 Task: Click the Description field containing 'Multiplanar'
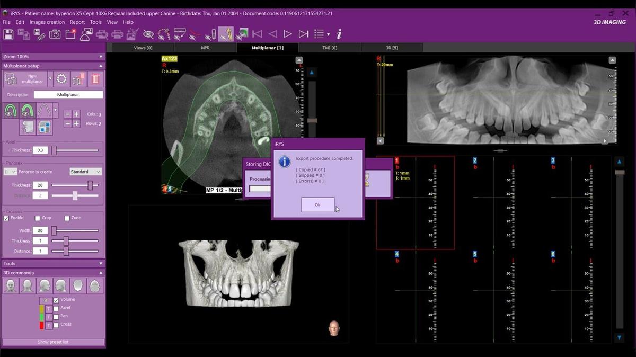pos(68,95)
